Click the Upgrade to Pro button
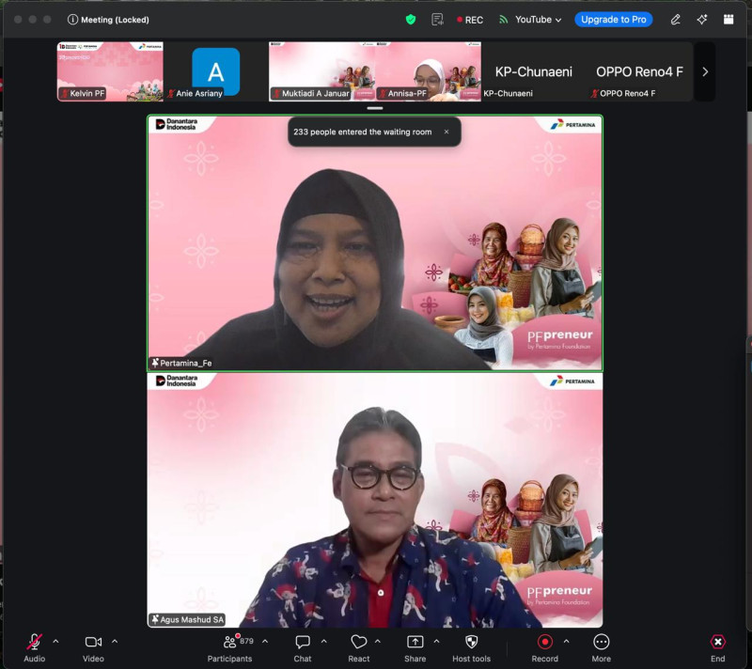 point(613,19)
